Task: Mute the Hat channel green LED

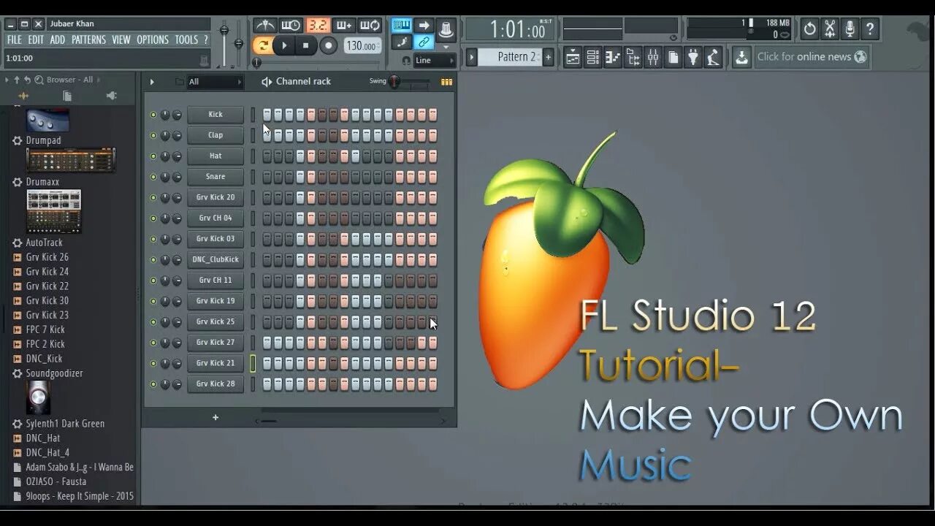Action: pyautogui.click(x=153, y=156)
